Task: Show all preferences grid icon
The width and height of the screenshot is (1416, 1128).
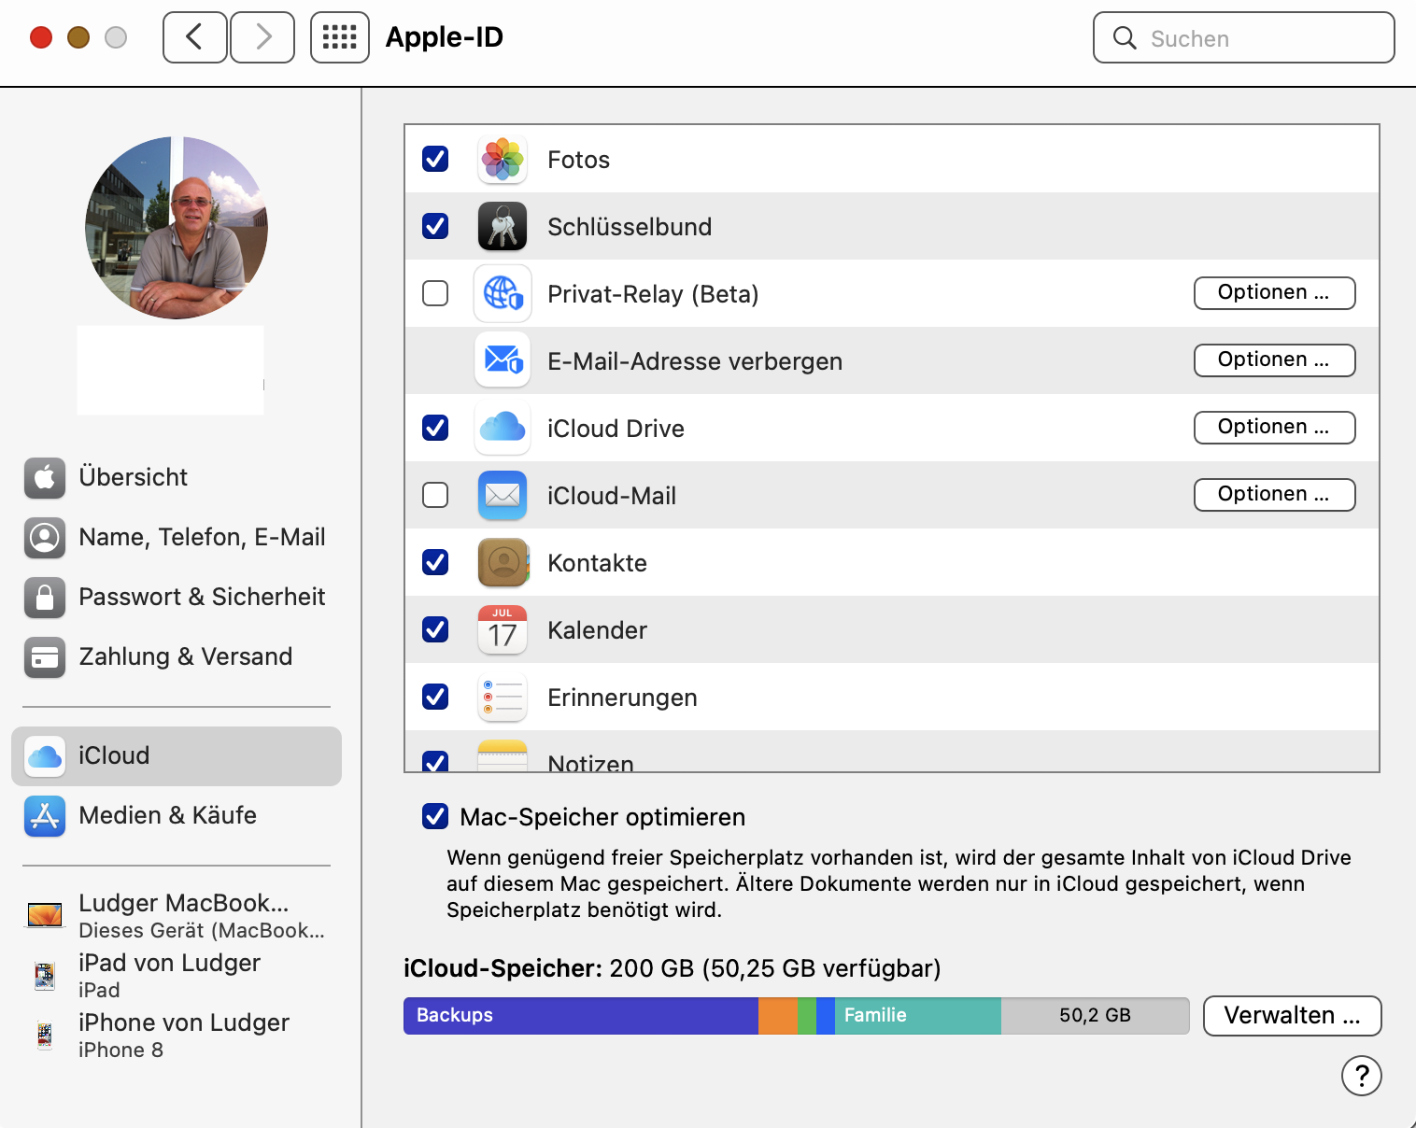Action: tap(340, 37)
